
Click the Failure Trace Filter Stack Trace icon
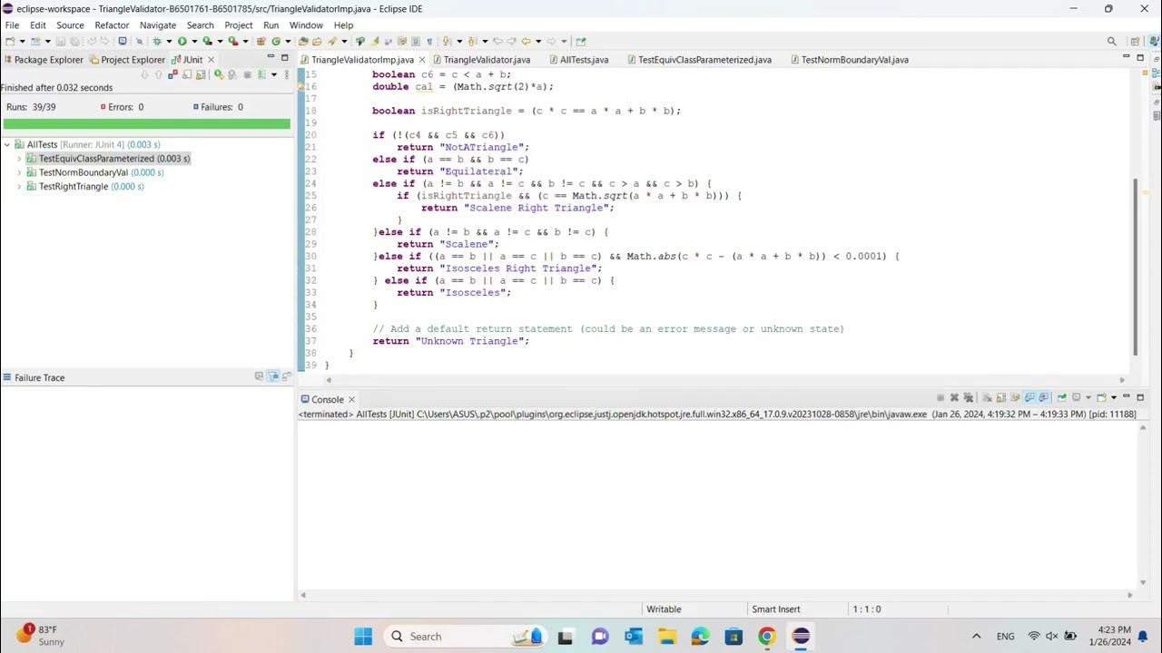click(272, 376)
